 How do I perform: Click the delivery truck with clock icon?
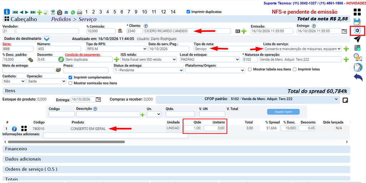(x=357, y=57)
